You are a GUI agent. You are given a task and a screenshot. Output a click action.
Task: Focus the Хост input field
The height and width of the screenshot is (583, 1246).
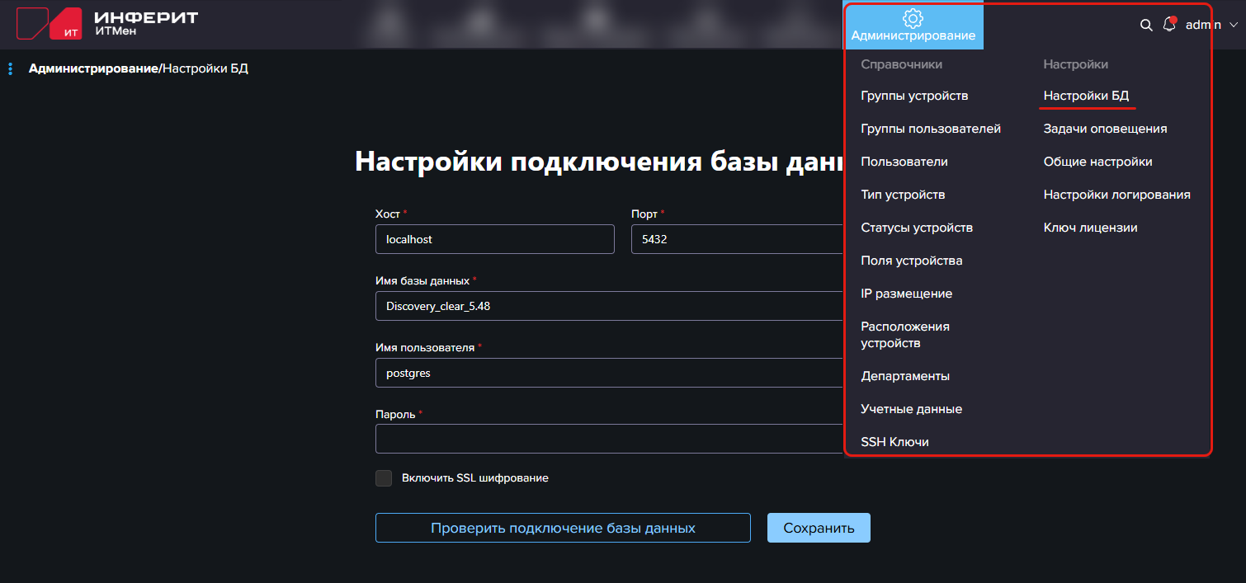point(494,239)
